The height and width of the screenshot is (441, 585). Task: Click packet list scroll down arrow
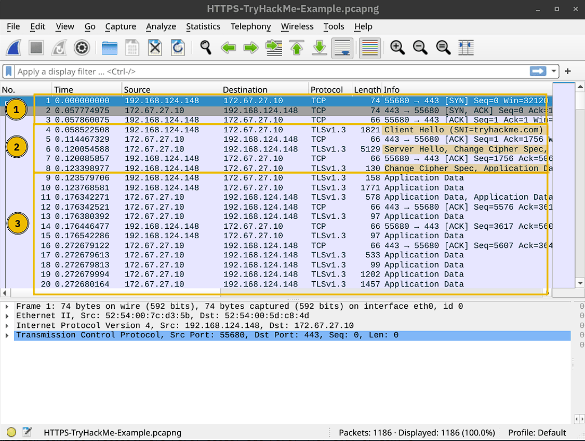tap(580, 283)
